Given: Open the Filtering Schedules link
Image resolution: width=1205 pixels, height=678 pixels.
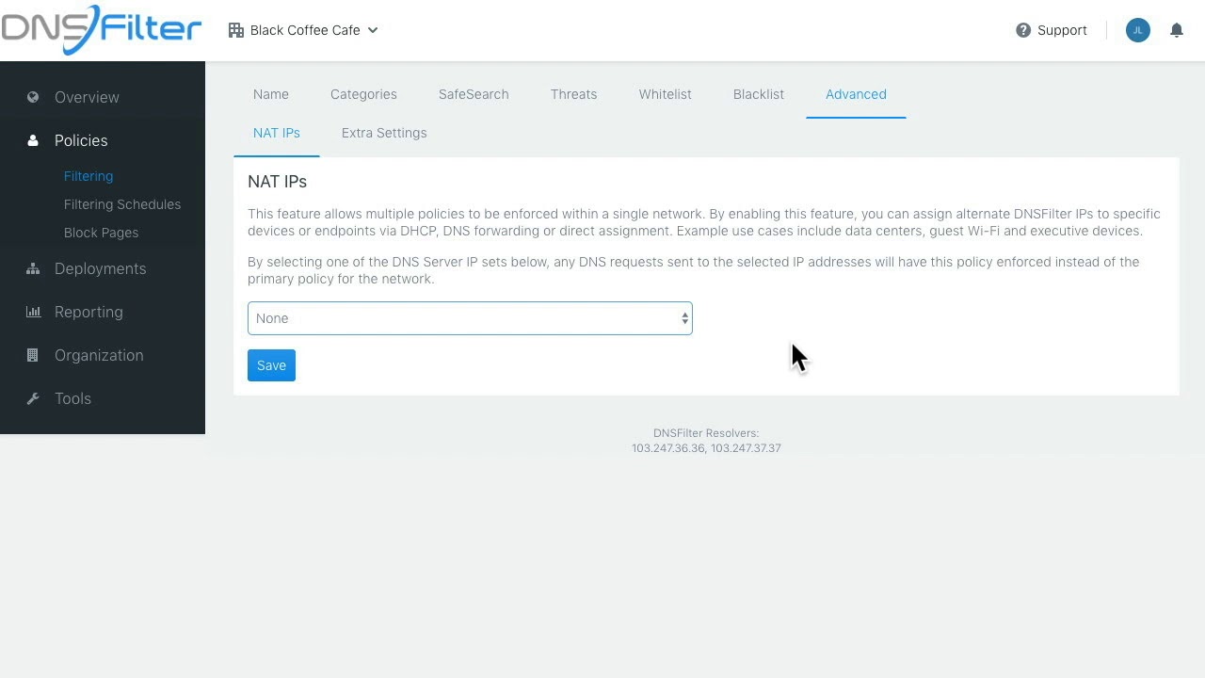Looking at the screenshot, I should point(122,204).
